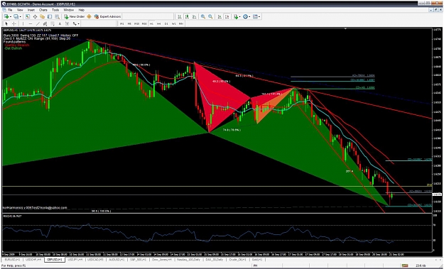The height and width of the screenshot is (269, 444).
Task: Switch to bar chart display icon
Action: pos(180,17)
